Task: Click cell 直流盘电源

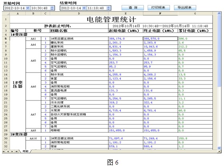Action: (79, 90)
